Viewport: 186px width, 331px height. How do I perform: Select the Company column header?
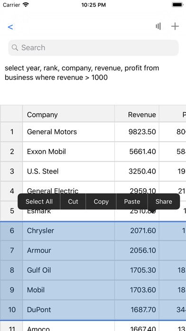click(68, 115)
